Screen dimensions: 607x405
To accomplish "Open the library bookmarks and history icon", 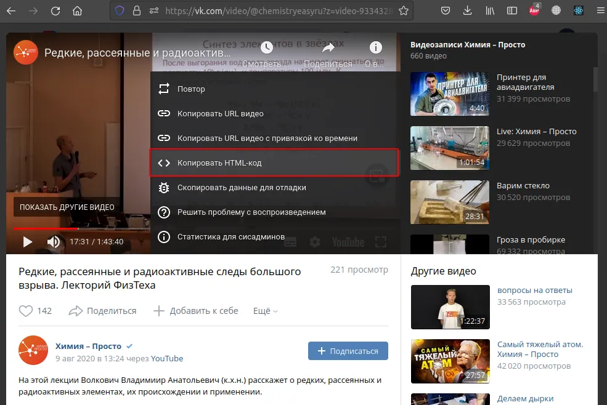I will [490, 11].
